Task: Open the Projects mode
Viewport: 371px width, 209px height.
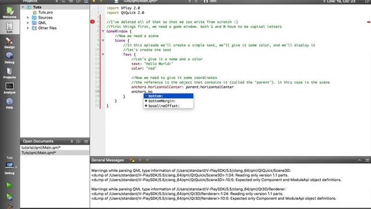Action: click(x=9, y=73)
